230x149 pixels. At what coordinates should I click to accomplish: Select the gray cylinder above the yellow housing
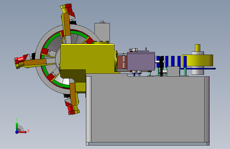102,32
